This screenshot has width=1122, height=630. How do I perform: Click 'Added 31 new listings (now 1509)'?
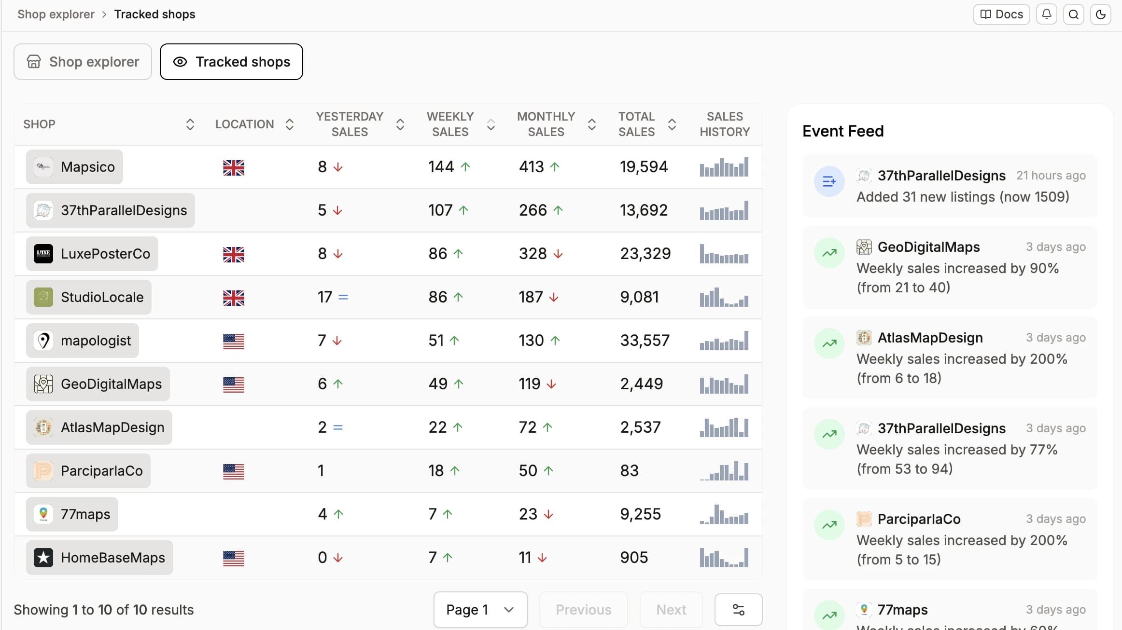(x=963, y=197)
